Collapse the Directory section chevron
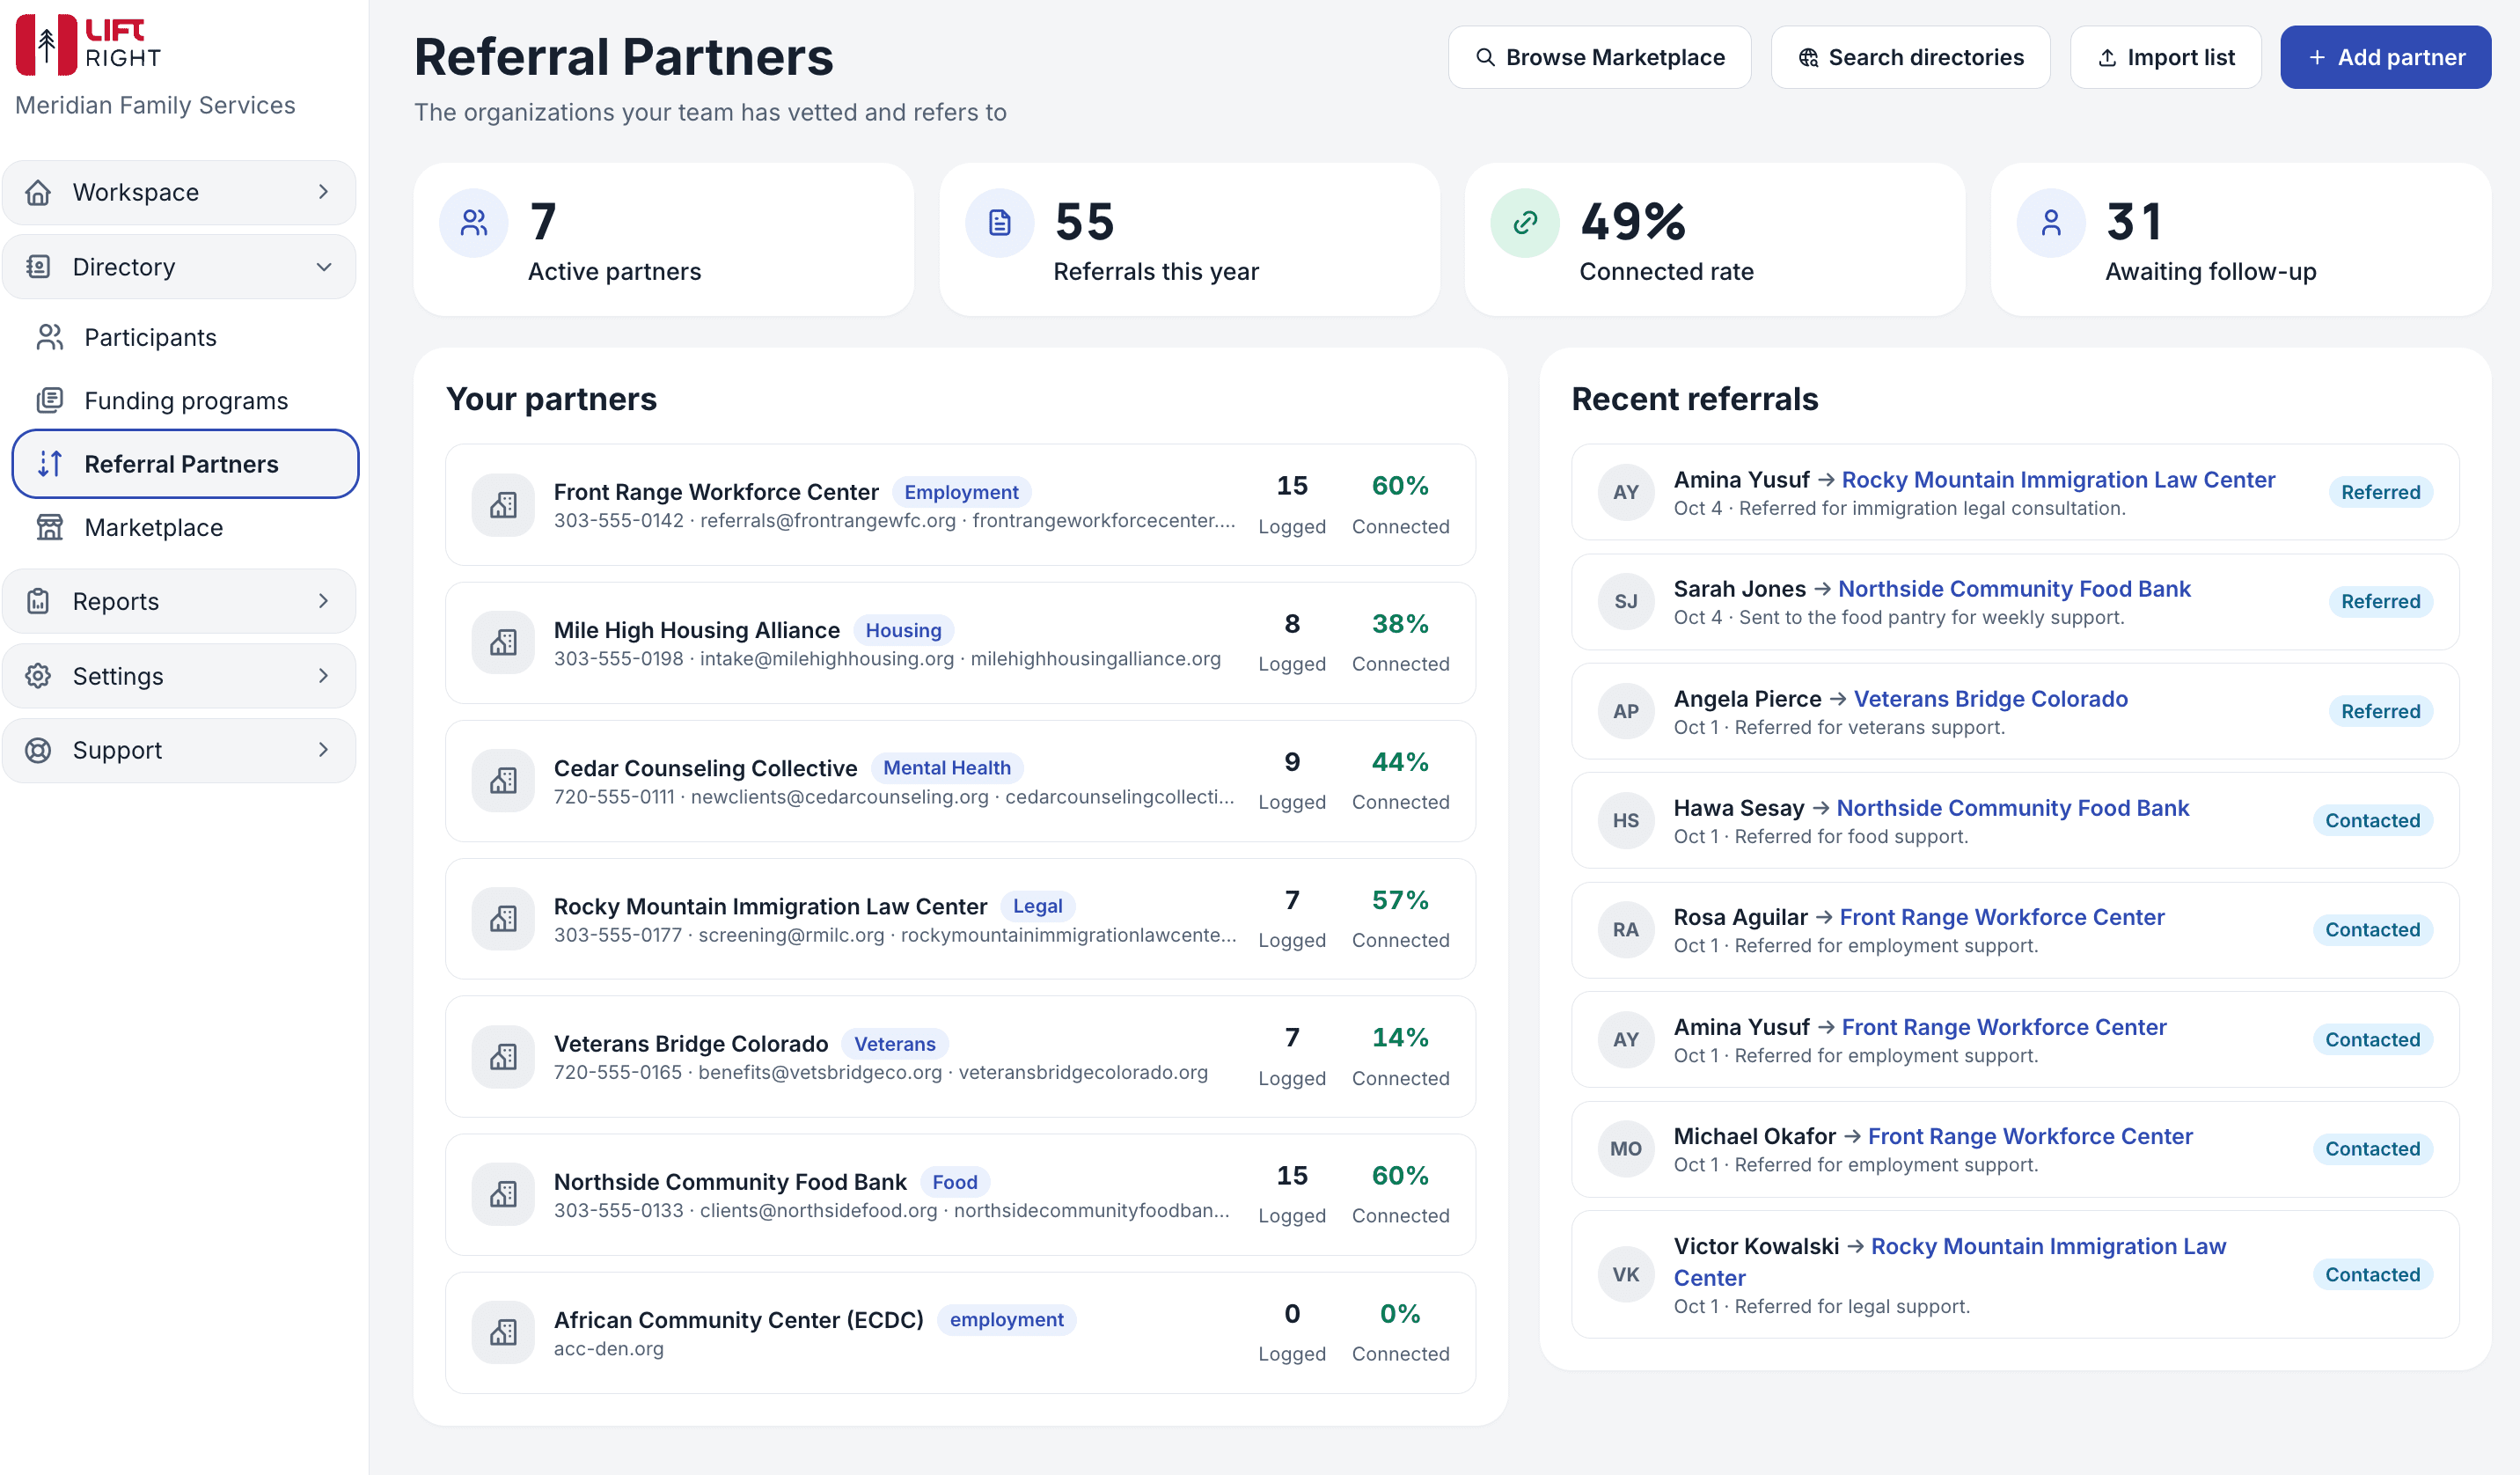The width and height of the screenshot is (2520, 1475). click(323, 267)
